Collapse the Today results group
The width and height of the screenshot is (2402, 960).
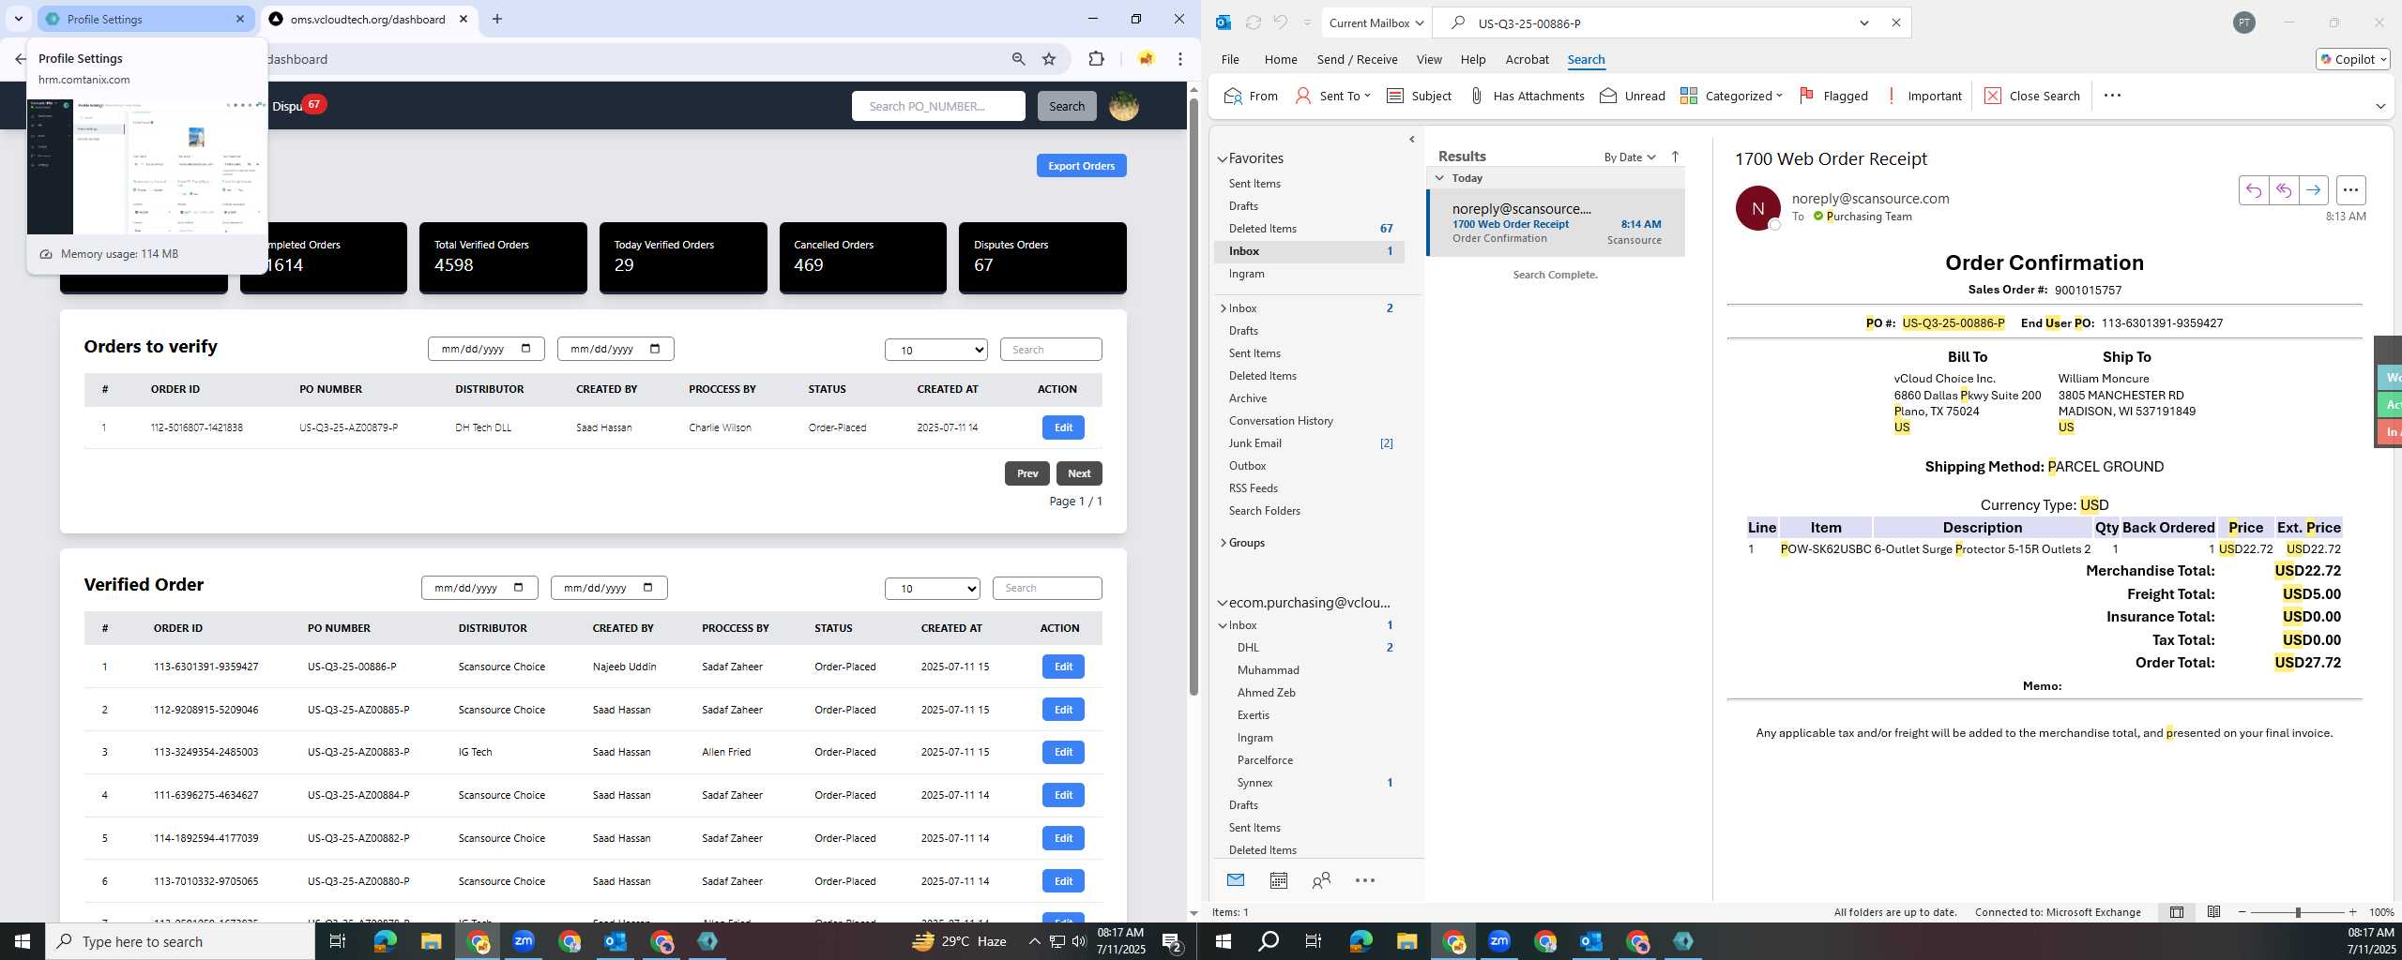(x=1439, y=177)
